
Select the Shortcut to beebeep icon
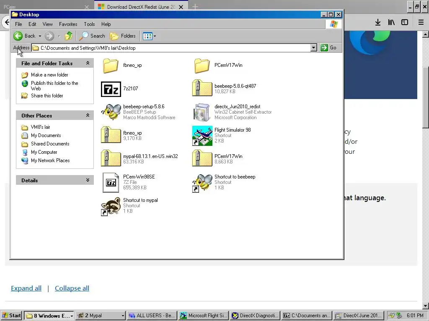(x=202, y=183)
